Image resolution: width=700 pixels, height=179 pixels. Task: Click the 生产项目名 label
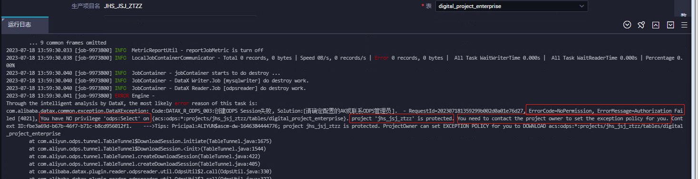tap(86, 6)
